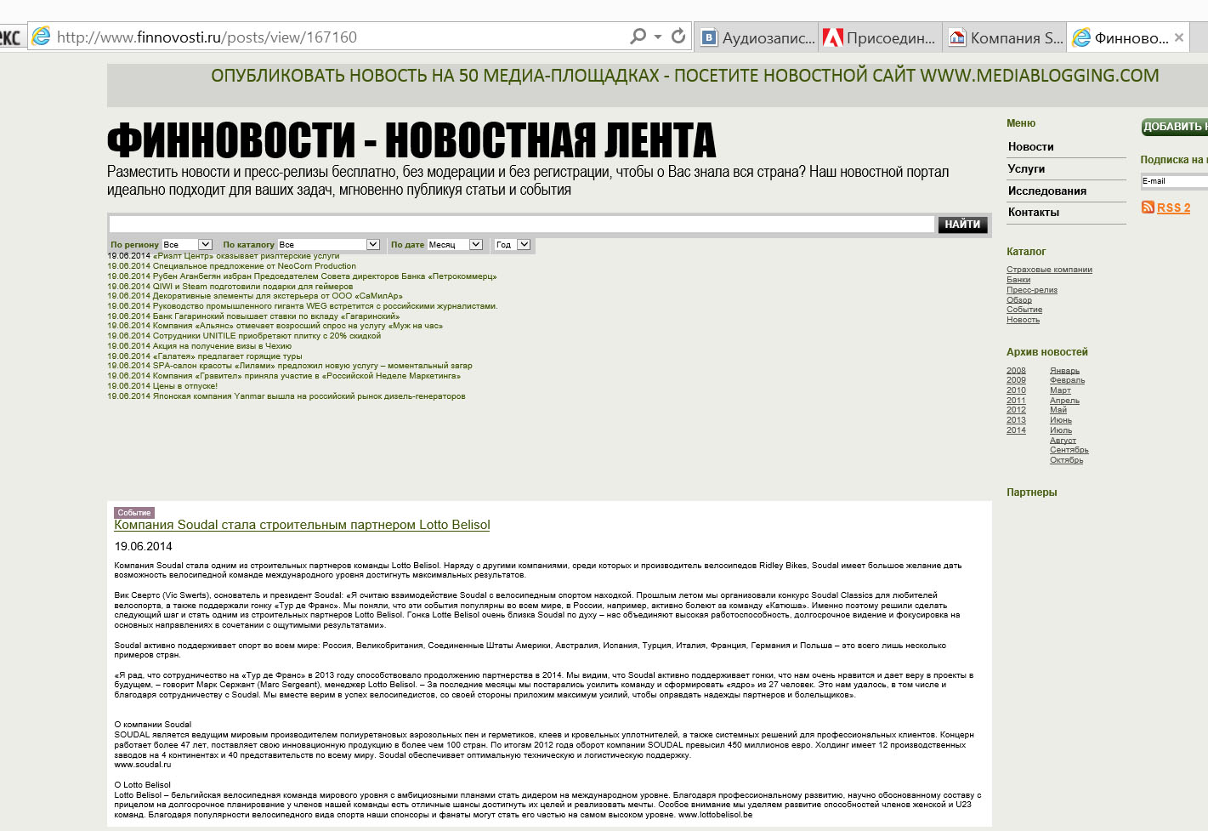Viewport: 1208px width, 831px height.
Task: Open news about Yanmar дизель-генераторов
Action: (309, 396)
